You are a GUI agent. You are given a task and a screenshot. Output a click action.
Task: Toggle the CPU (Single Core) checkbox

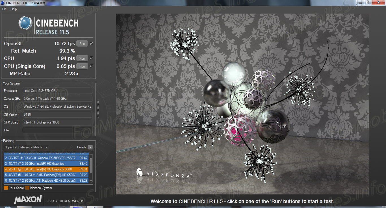click(91, 66)
